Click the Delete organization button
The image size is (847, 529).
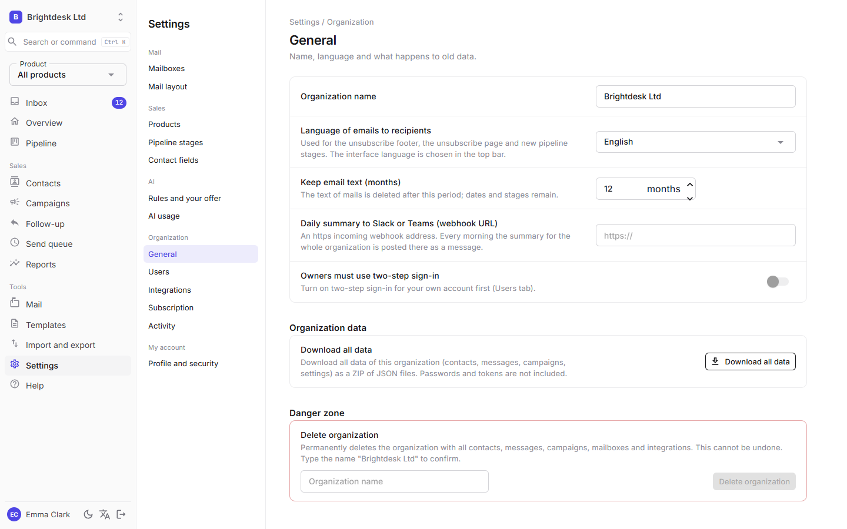click(x=754, y=481)
